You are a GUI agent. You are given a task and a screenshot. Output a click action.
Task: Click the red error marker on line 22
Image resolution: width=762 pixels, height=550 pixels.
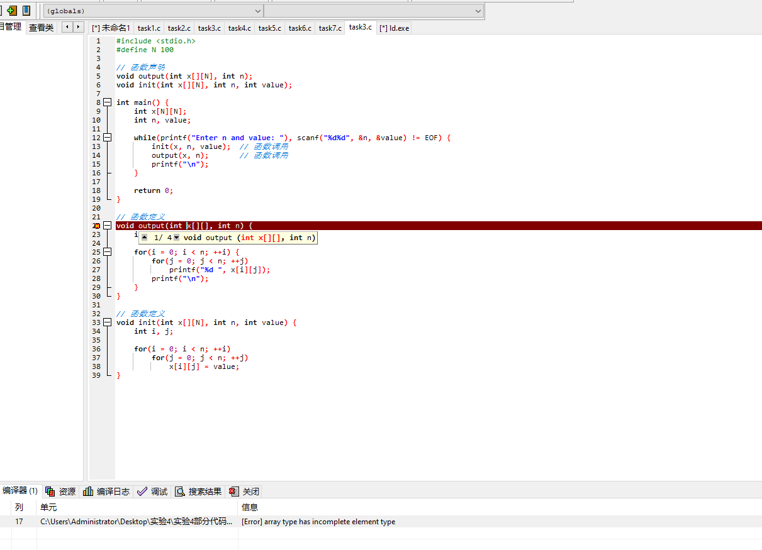[x=96, y=226]
